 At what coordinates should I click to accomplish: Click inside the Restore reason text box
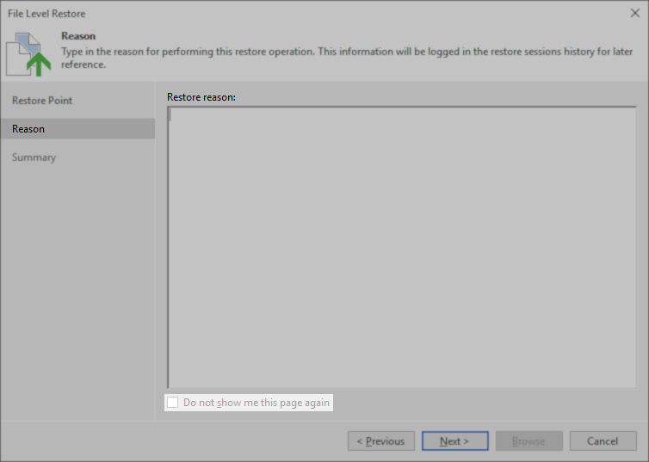tap(402, 247)
